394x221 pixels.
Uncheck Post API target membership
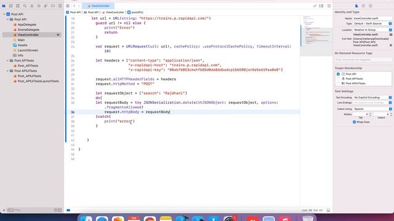click(x=338, y=74)
